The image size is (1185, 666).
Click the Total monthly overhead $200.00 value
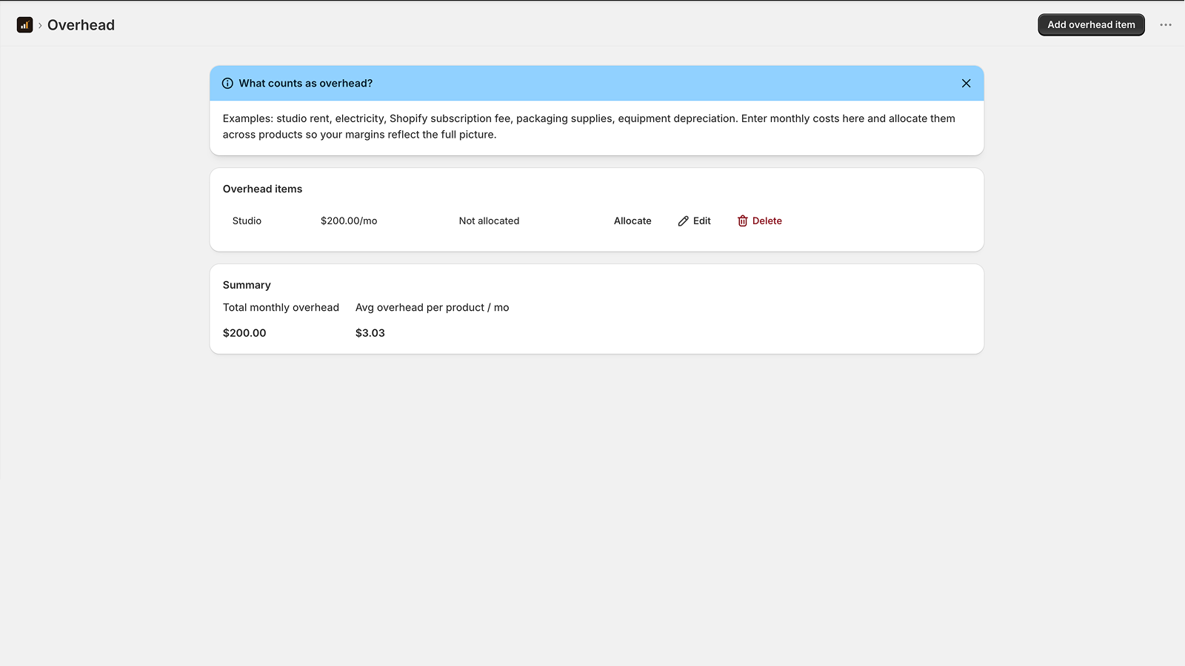click(x=244, y=333)
